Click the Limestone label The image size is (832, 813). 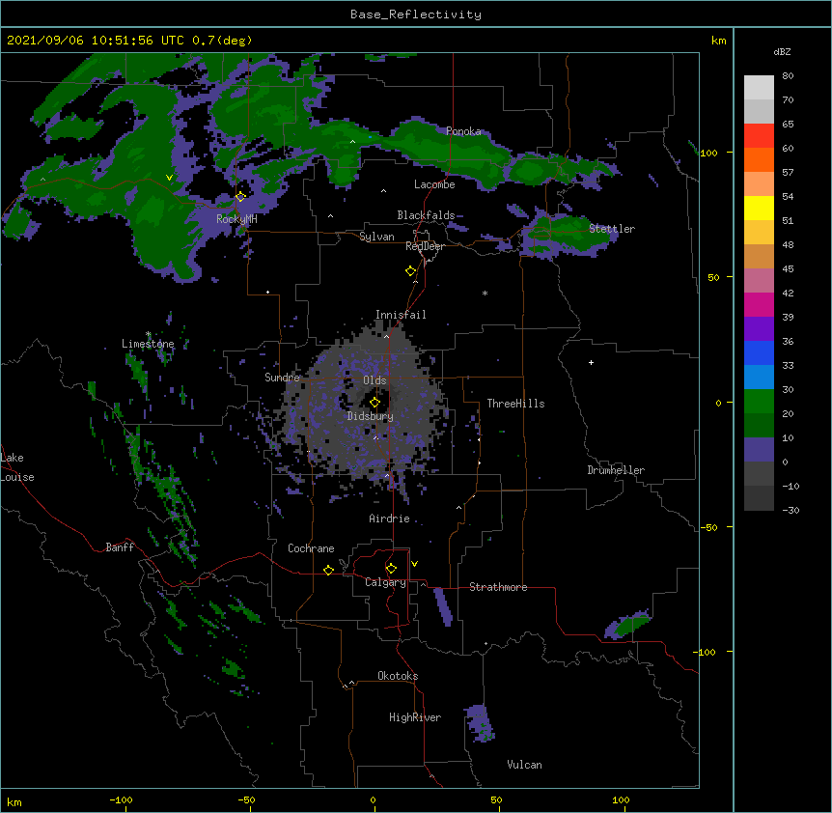coord(148,344)
